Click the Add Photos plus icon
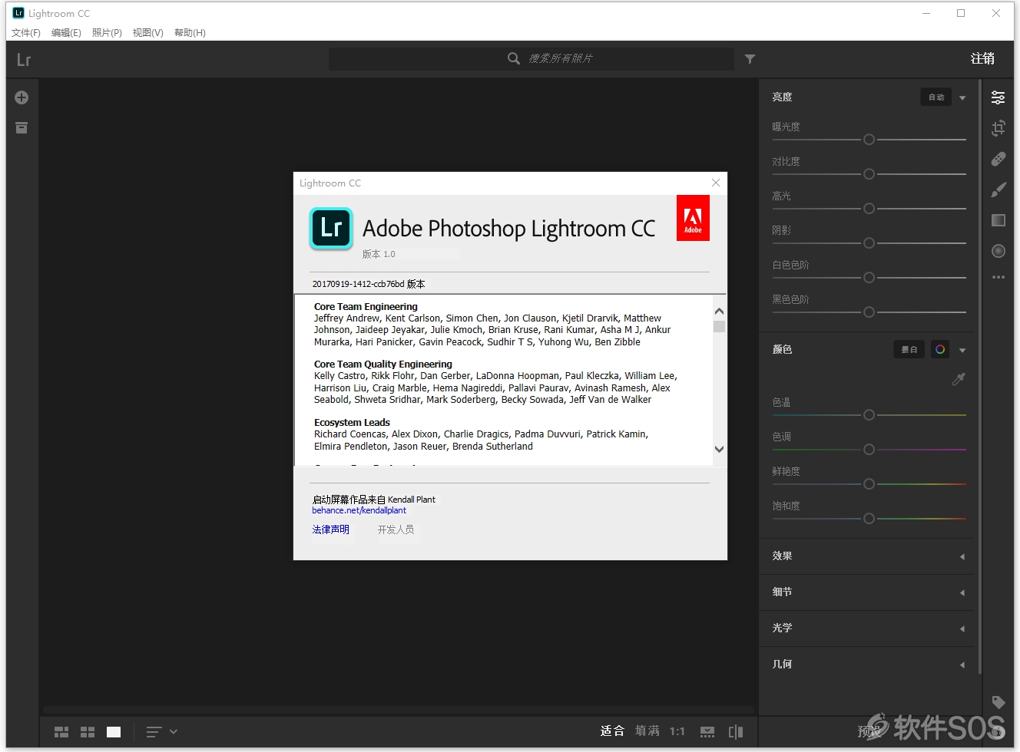The height and width of the screenshot is (752, 1020). coord(22,97)
